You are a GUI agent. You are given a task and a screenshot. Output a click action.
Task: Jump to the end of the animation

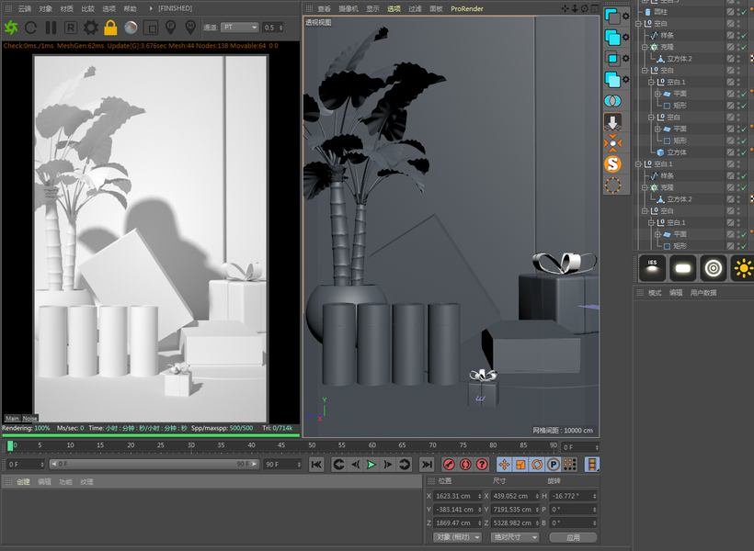(427, 465)
